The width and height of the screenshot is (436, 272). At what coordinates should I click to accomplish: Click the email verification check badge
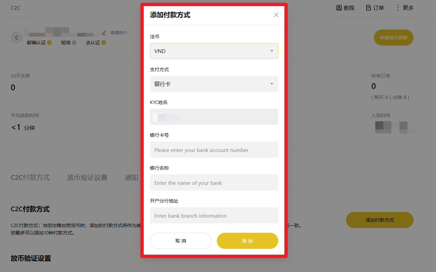point(49,43)
